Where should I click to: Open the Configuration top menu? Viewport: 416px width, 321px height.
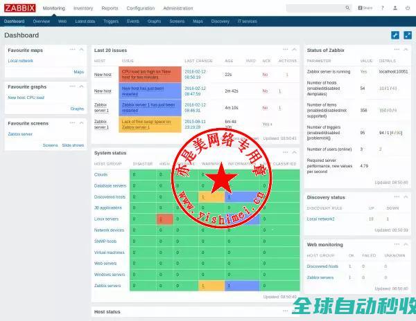pyautogui.click(x=140, y=8)
